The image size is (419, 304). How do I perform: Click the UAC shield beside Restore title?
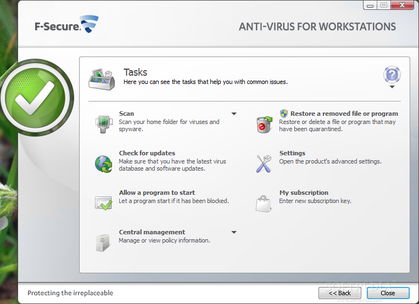(284, 114)
